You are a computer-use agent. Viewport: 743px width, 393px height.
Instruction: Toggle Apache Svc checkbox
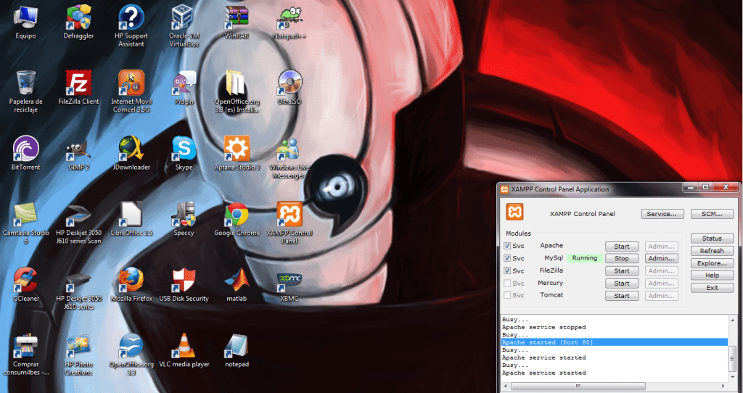click(507, 246)
